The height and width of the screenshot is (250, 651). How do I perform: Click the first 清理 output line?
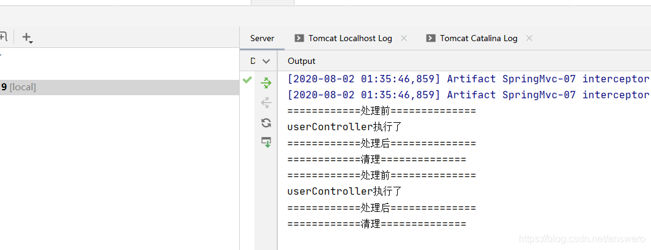377,160
